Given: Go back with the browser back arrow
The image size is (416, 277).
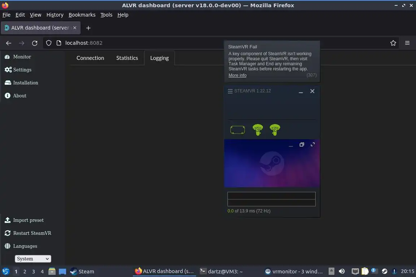Looking at the screenshot, I should [9, 43].
